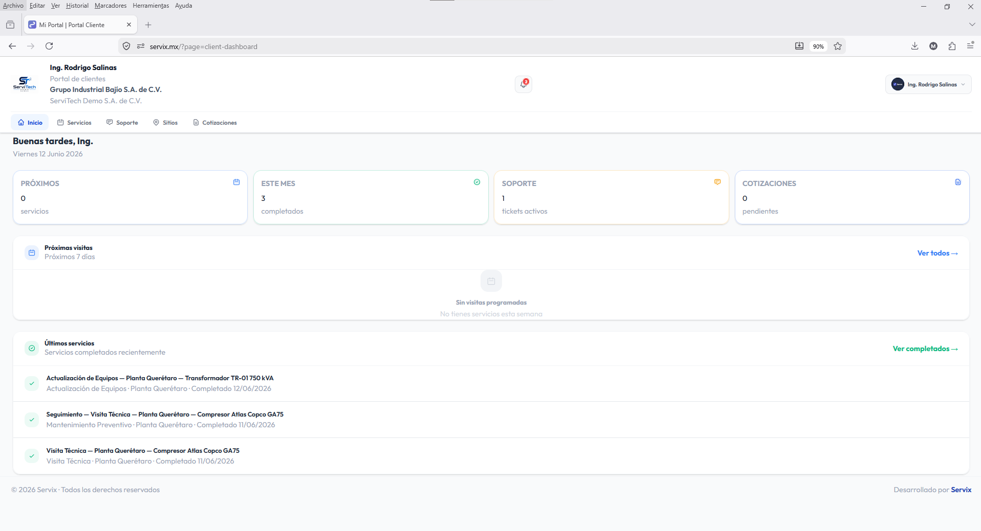Open the Herramientas menu
The width and height of the screenshot is (981, 531).
151,6
